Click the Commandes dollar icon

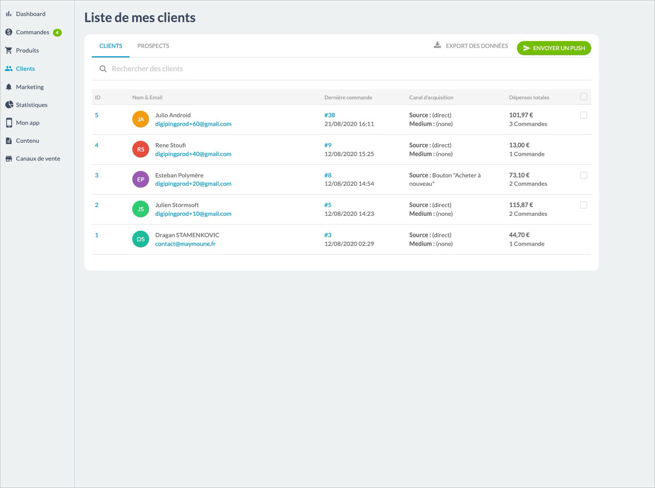9,32
